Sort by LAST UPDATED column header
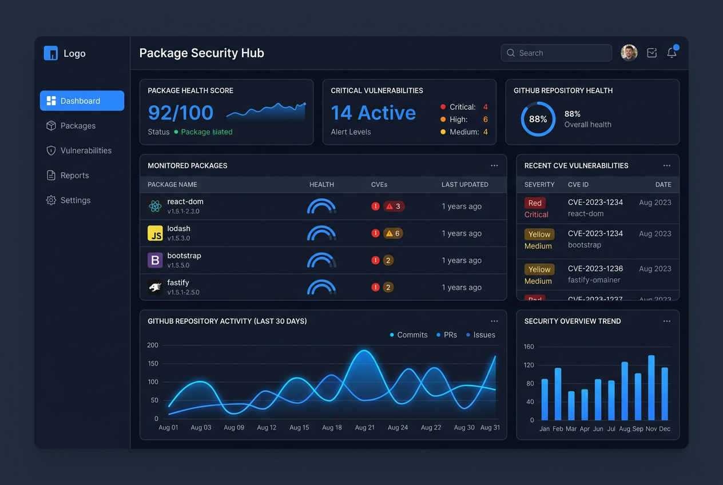This screenshot has width=723, height=485. click(x=465, y=185)
